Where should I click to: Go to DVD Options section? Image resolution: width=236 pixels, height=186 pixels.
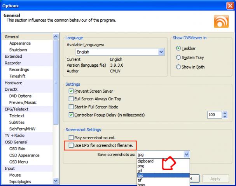20,96
